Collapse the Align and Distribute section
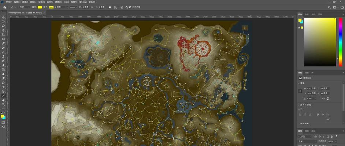 (299, 105)
